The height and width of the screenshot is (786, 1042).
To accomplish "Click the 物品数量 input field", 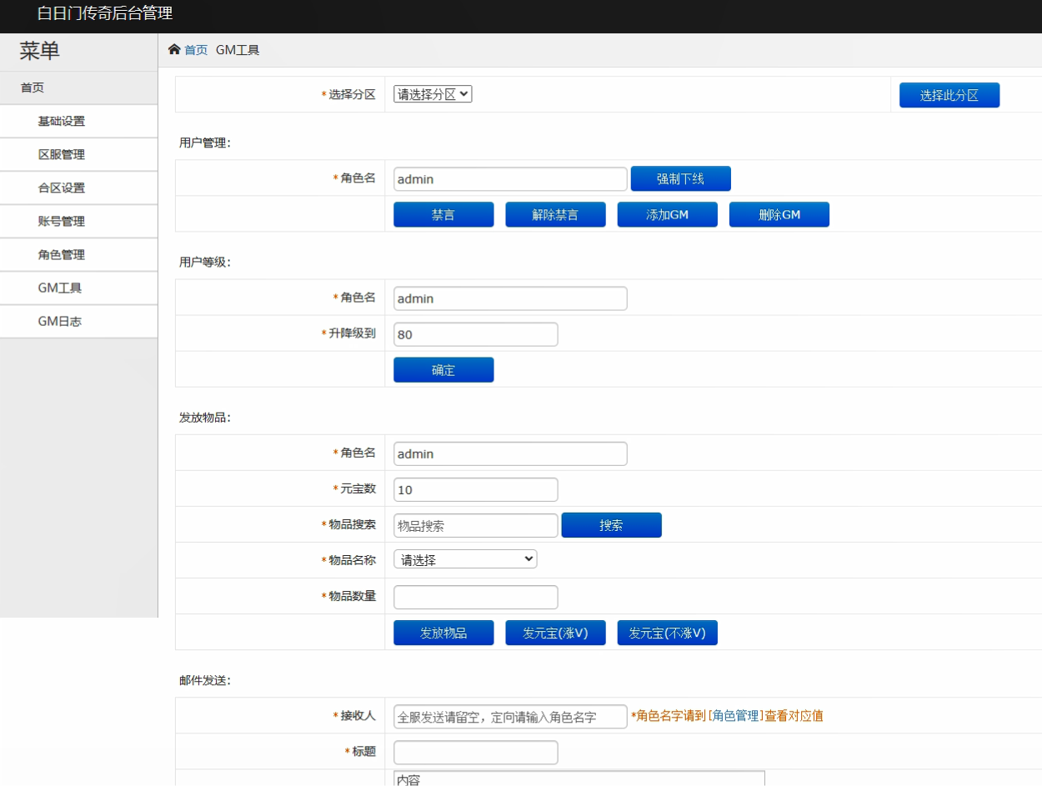I will coord(475,598).
